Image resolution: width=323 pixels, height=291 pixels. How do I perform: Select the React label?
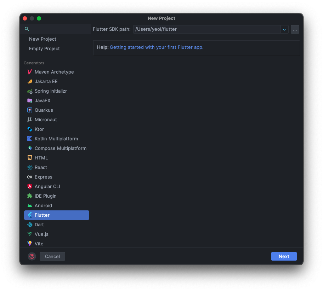(x=41, y=167)
